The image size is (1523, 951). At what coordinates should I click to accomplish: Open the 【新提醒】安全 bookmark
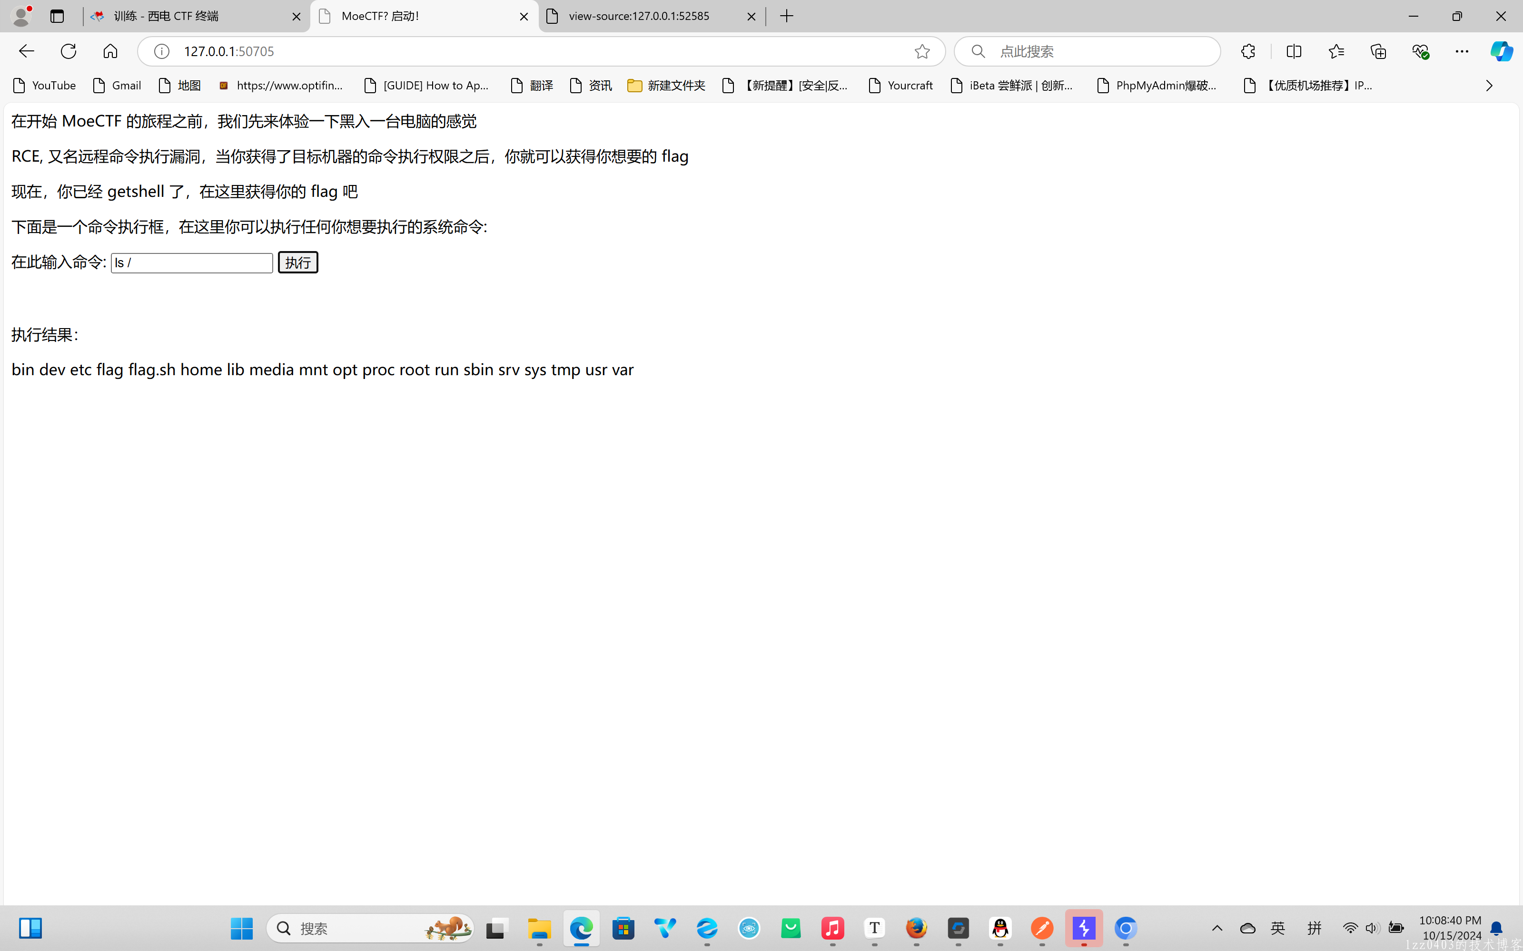(785, 85)
